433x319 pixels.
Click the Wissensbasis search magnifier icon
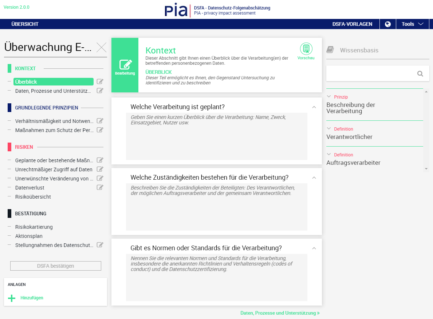pyautogui.click(x=420, y=74)
